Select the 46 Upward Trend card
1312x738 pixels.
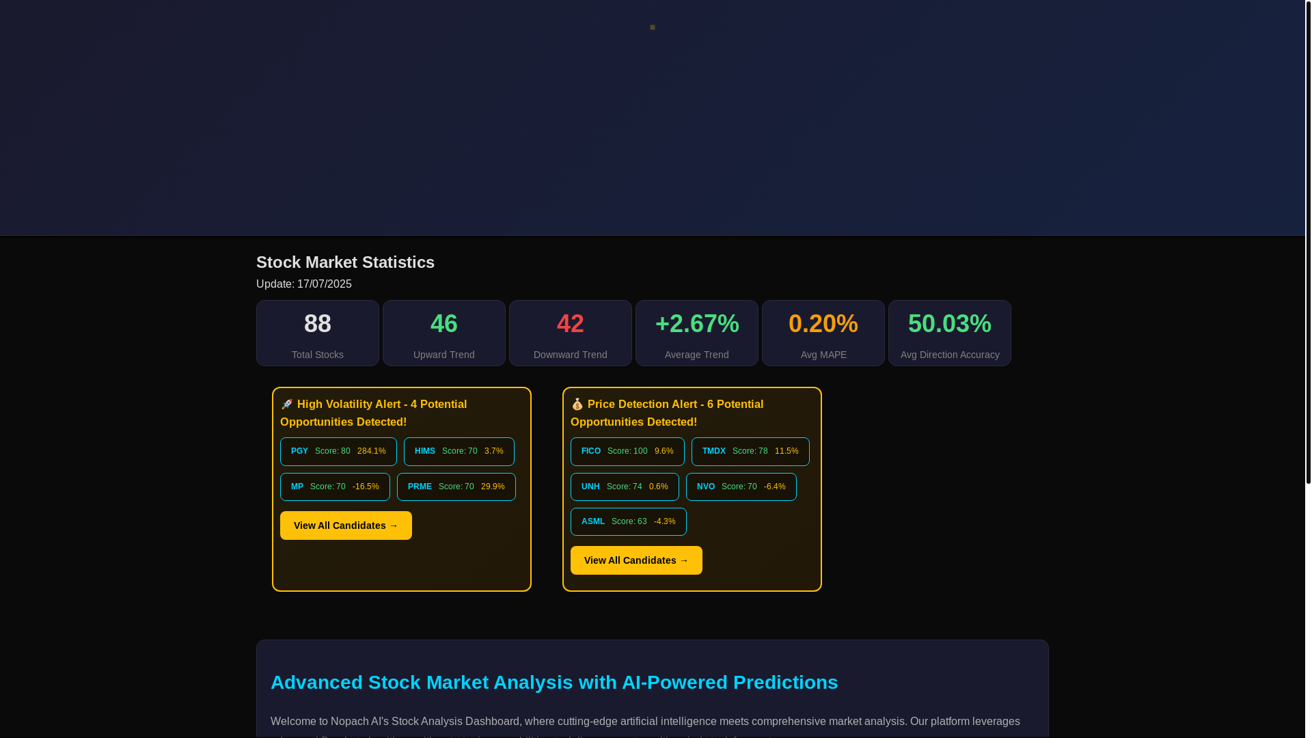coord(444,333)
